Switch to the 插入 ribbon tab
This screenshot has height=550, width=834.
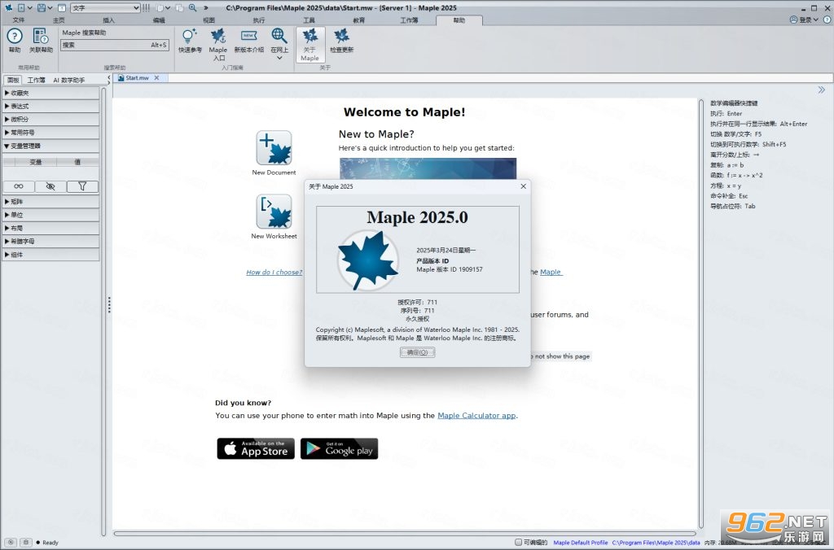[108, 20]
